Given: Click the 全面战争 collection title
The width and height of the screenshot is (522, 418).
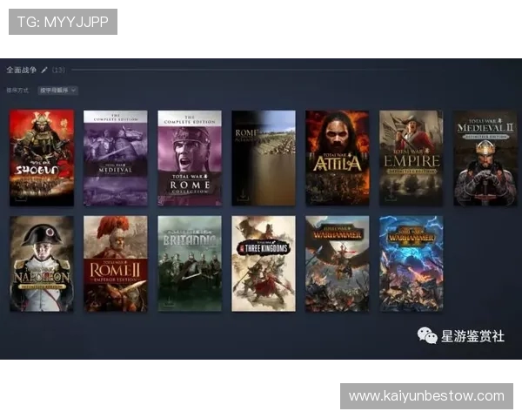Looking at the screenshot, I should coord(21,70).
